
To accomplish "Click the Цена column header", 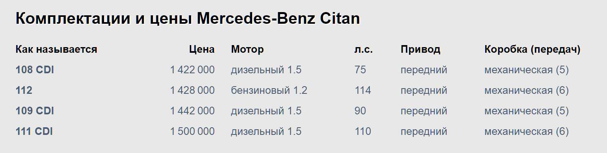I will point(202,50).
